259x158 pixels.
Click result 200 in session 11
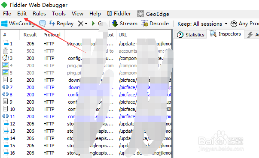(30, 116)
